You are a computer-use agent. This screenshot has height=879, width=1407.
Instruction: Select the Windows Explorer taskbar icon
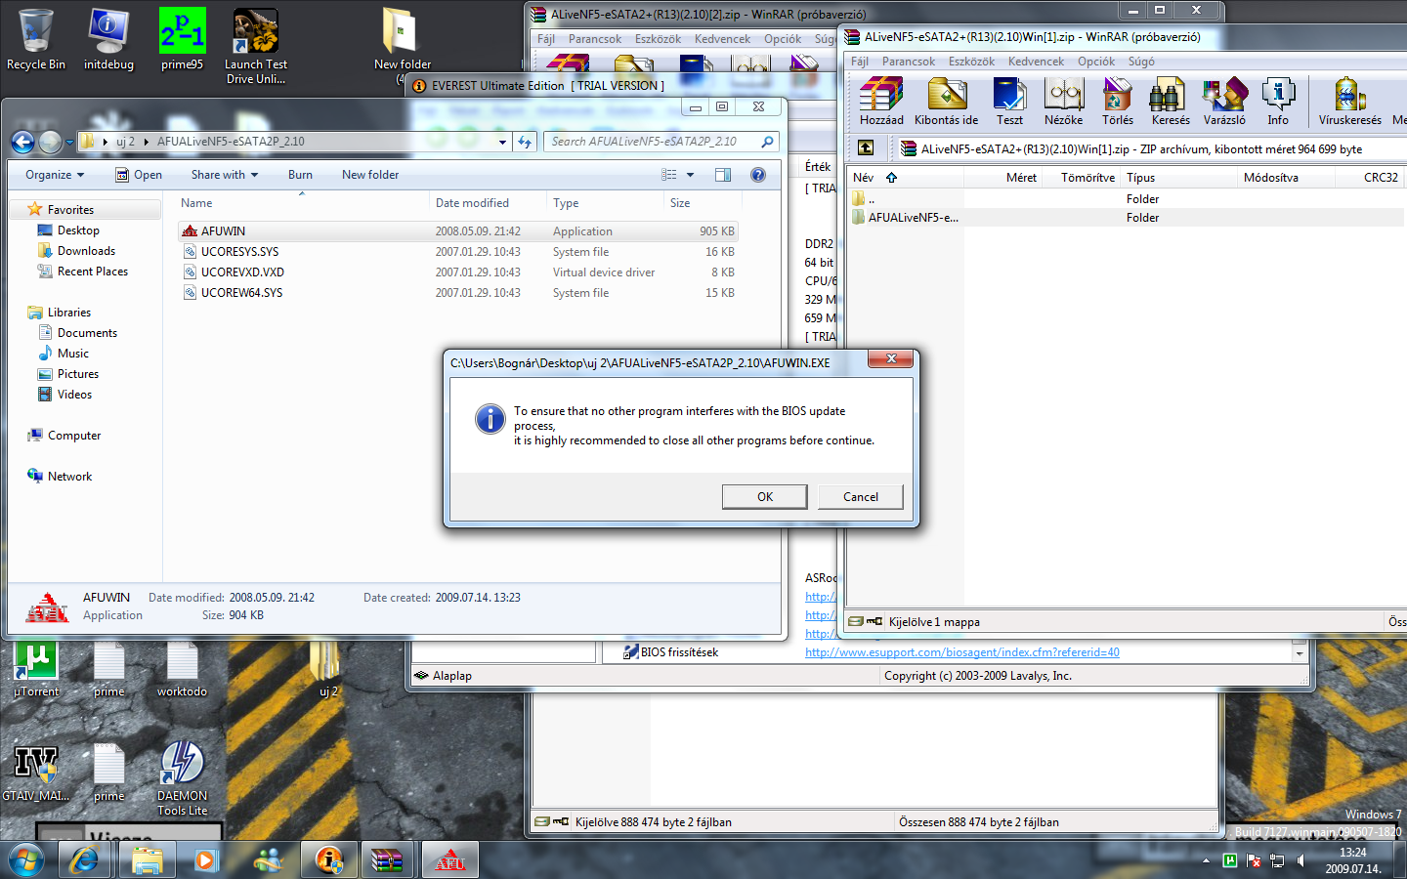(x=147, y=860)
